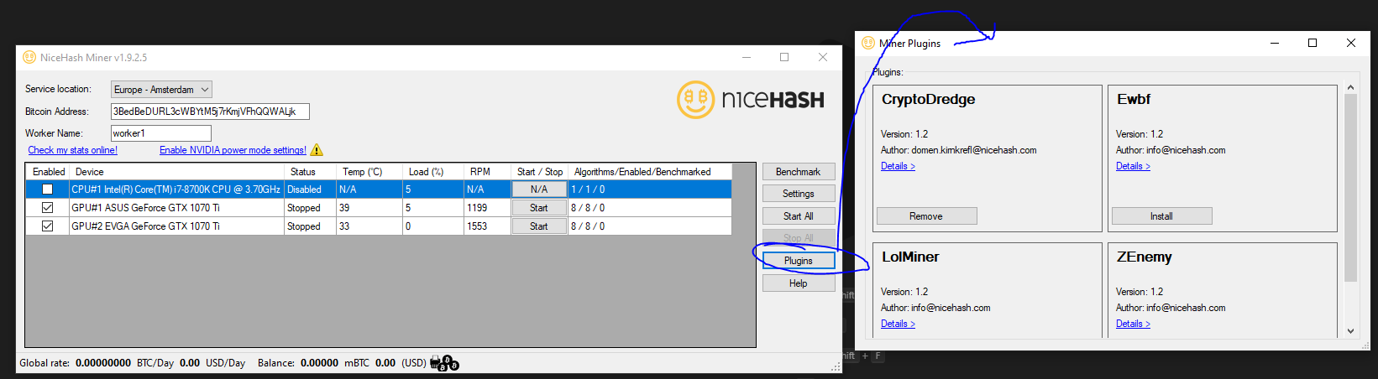Select the GPU#1 ASUS GeForce GTX 1070 Ti row
Viewport: 1378px width, 379px height.
[379, 208]
